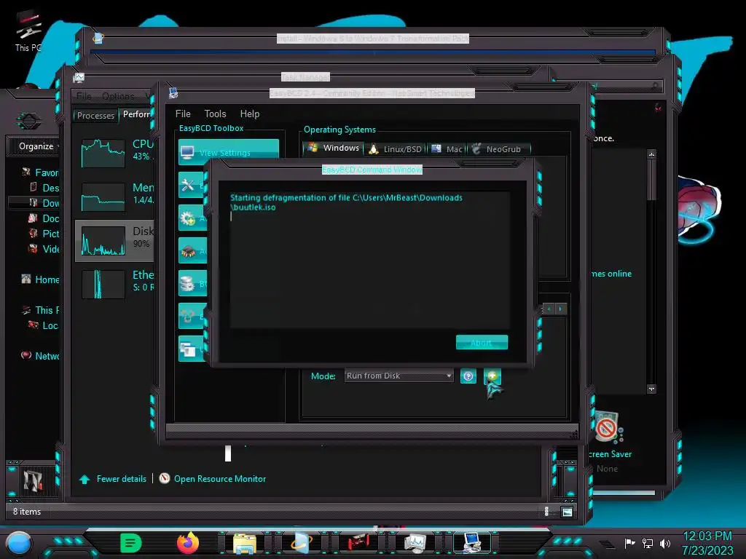
Task: Switch Explorer to details view in status bar
Action: [546, 512]
